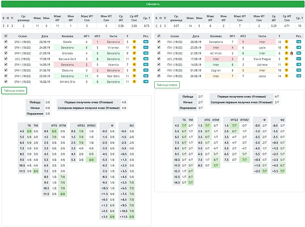Uncheck the Getafe vs Barcelona match checkbox
This screenshot has height=227, width=305.
[x=5, y=42]
